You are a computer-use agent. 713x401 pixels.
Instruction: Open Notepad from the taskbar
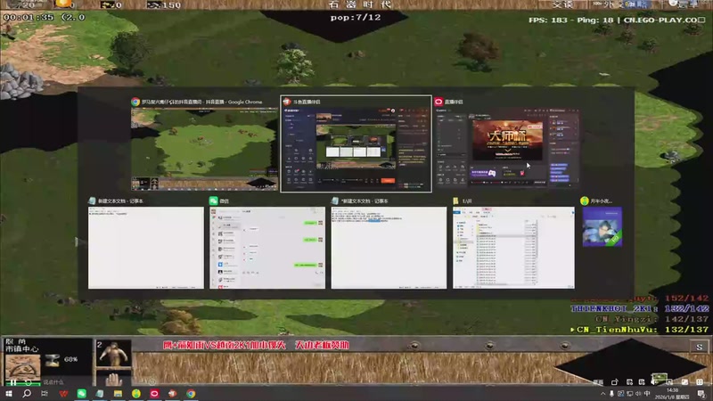[100, 394]
